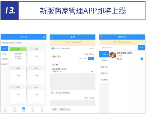The width and height of the screenshot is (147, 114).
Task: Tap the 68.00 dish price
Action: click(x=120, y=59)
